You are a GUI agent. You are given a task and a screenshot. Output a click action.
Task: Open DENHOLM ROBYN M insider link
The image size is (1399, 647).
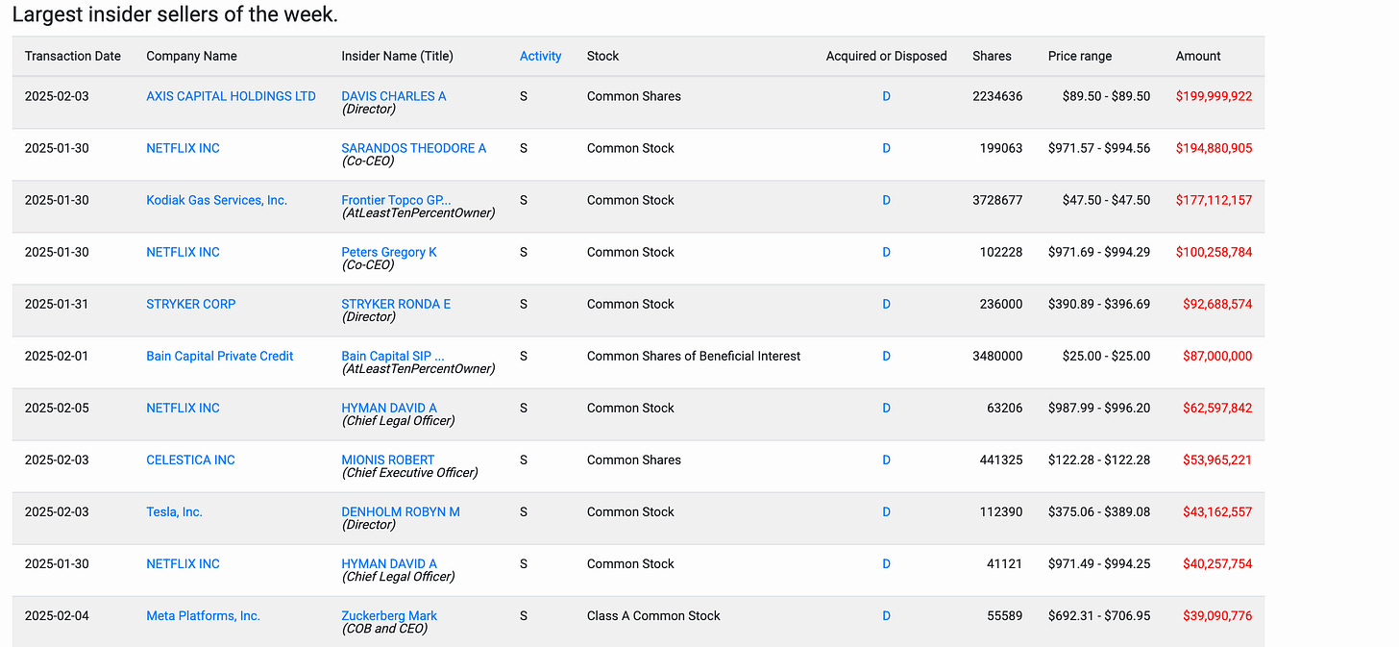pyautogui.click(x=401, y=511)
